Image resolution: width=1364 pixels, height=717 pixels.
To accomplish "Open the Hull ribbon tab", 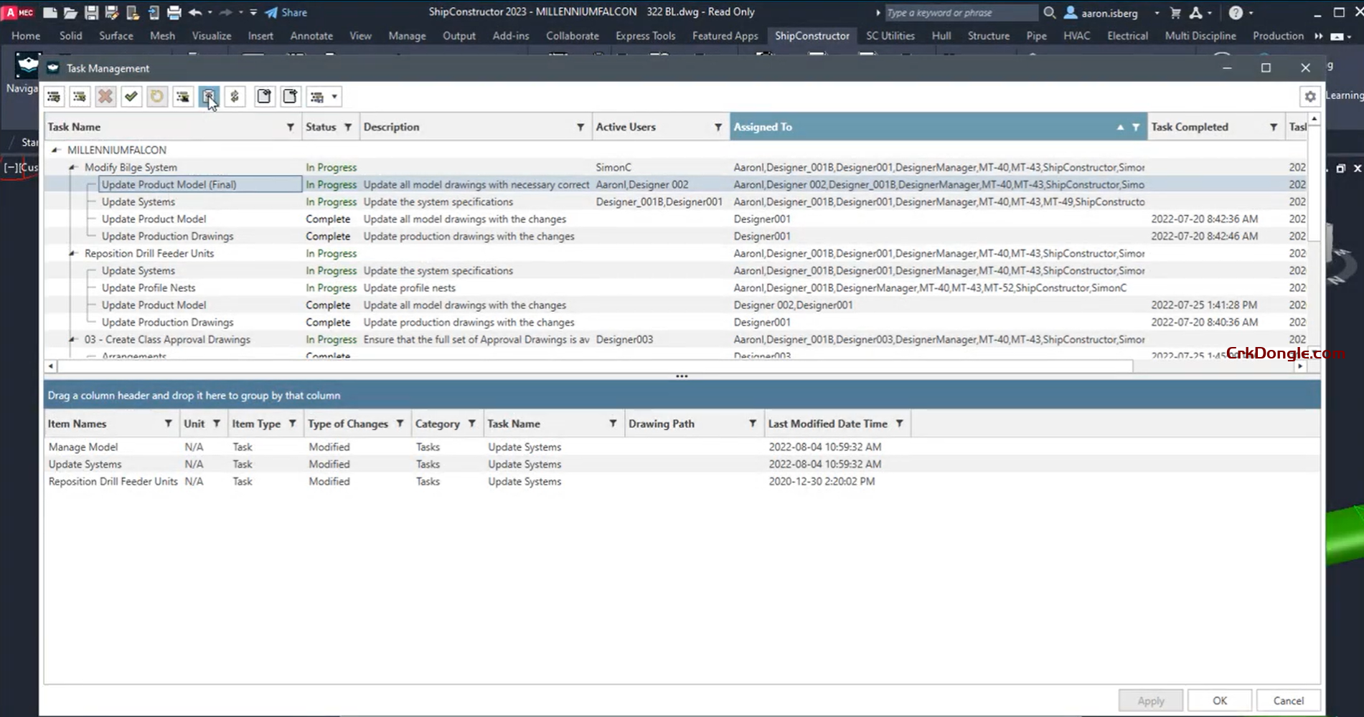I will pyautogui.click(x=941, y=35).
